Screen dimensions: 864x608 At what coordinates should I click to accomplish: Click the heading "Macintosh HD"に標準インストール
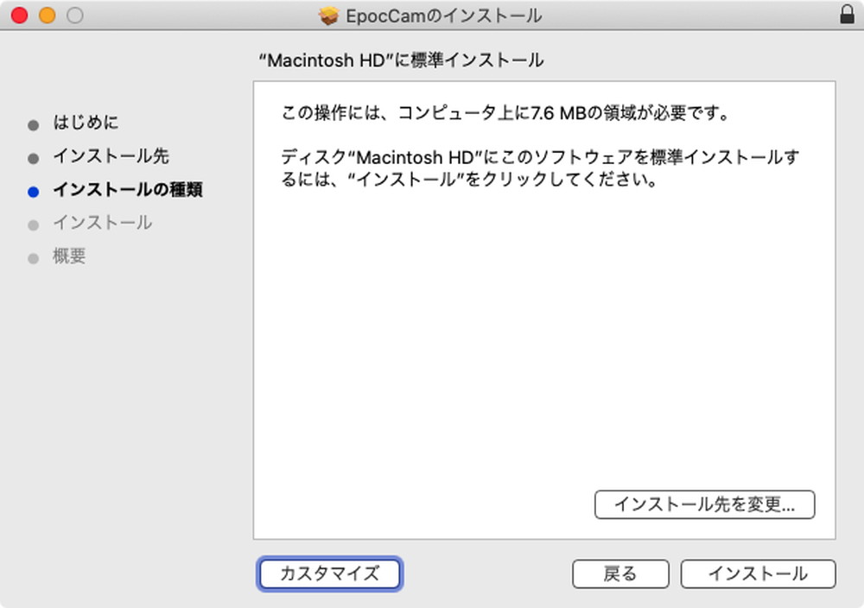401,60
